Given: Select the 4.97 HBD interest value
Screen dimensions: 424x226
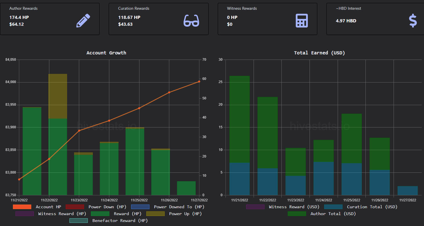Looking at the screenshot, I should pyautogui.click(x=346, y=21).
